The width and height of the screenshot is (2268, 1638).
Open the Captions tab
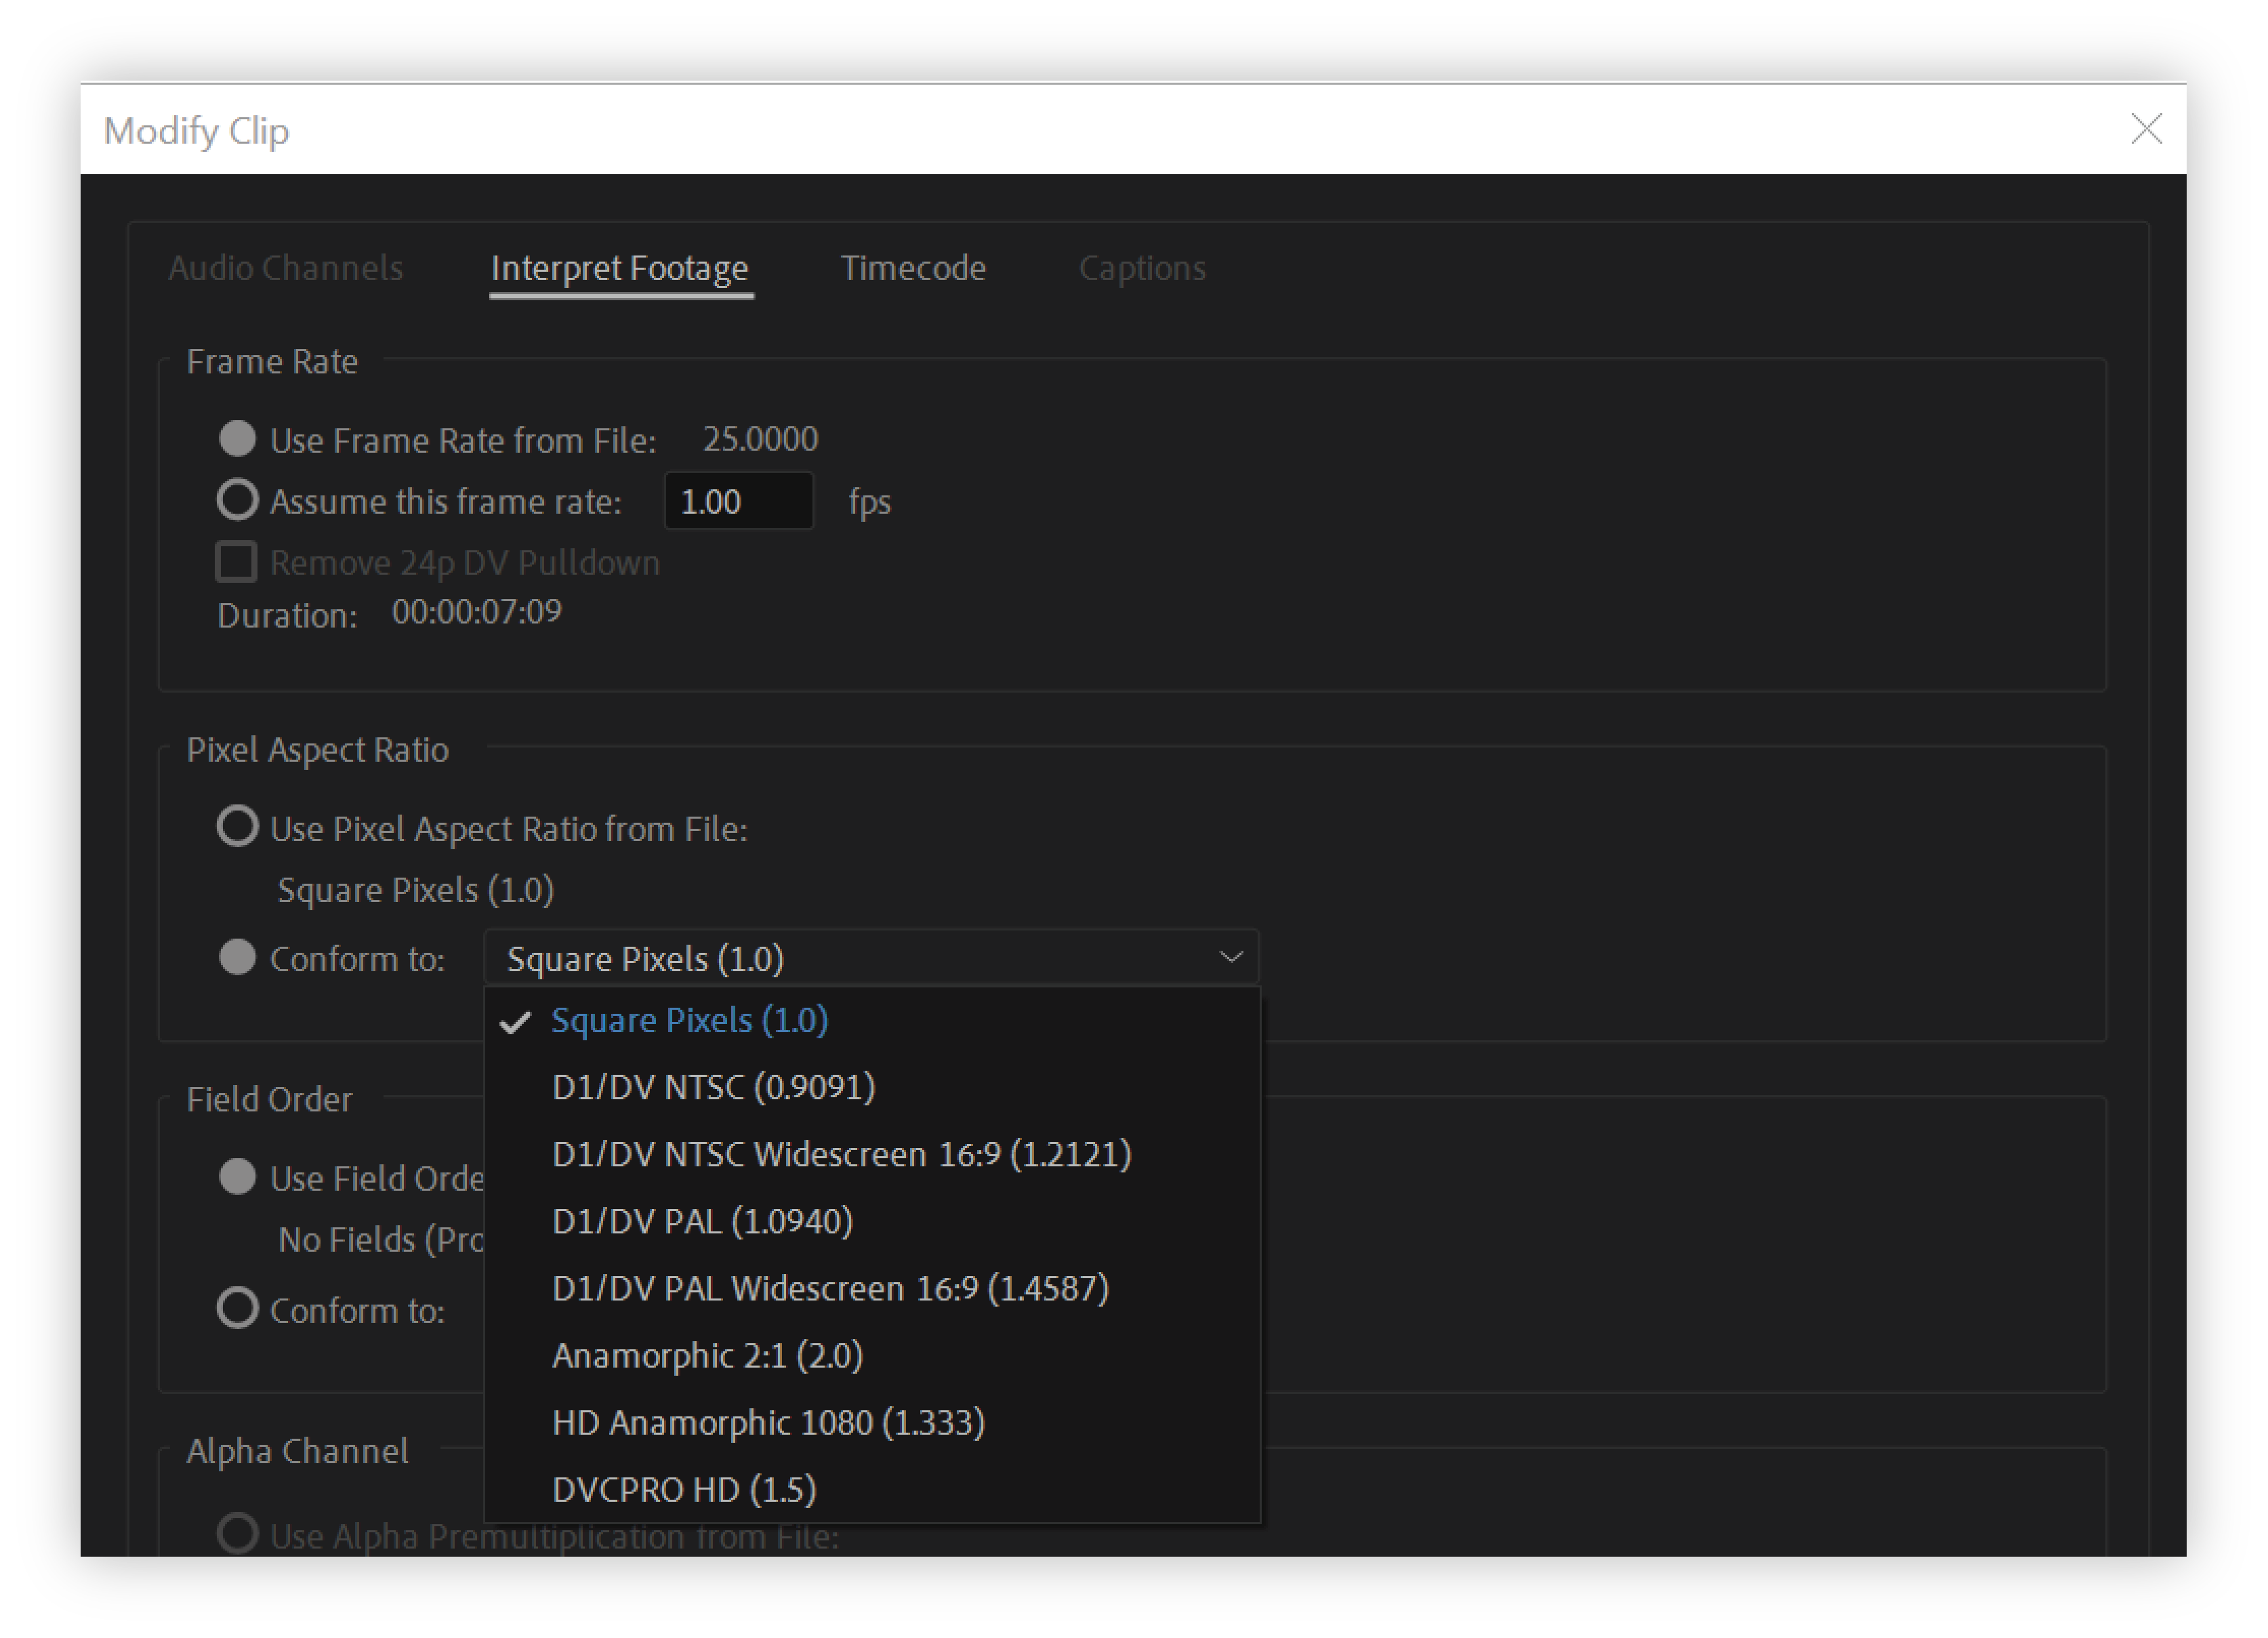(x=1142, y=268)
